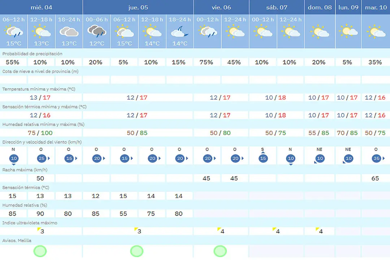The width and height of the screenshot is (390, 260).
Task: Click the moon and cloud icon for jue. 05 18–24 h
Action: click(x=180, y=32)
